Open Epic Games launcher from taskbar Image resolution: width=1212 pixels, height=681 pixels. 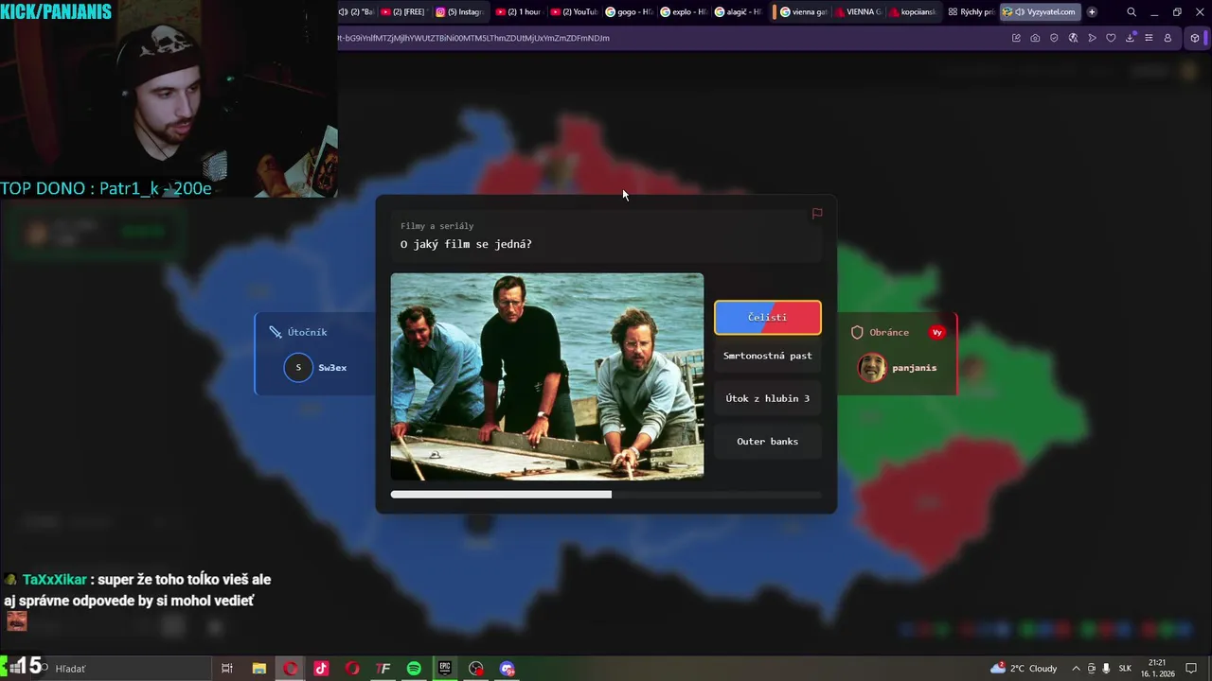click(445, 669)
